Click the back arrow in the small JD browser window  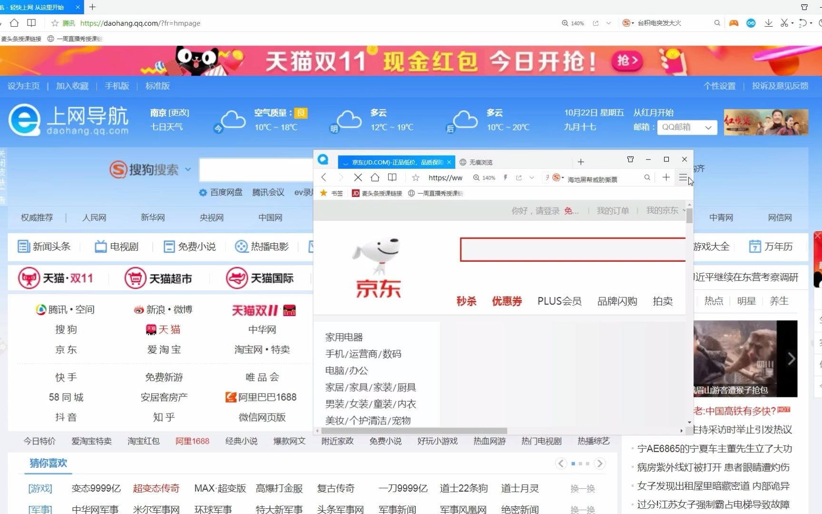tap(324, 178)
